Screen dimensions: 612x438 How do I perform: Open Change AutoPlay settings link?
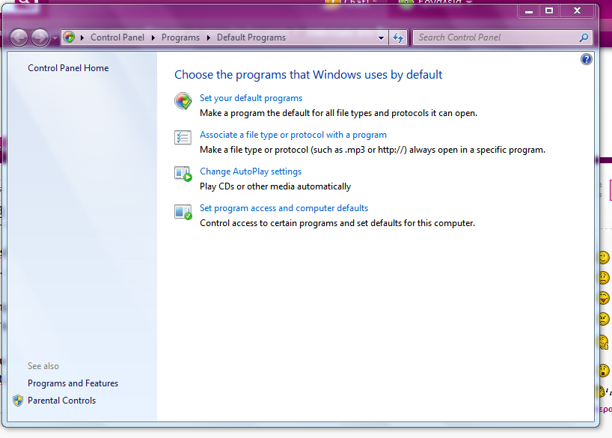point(251,171)
